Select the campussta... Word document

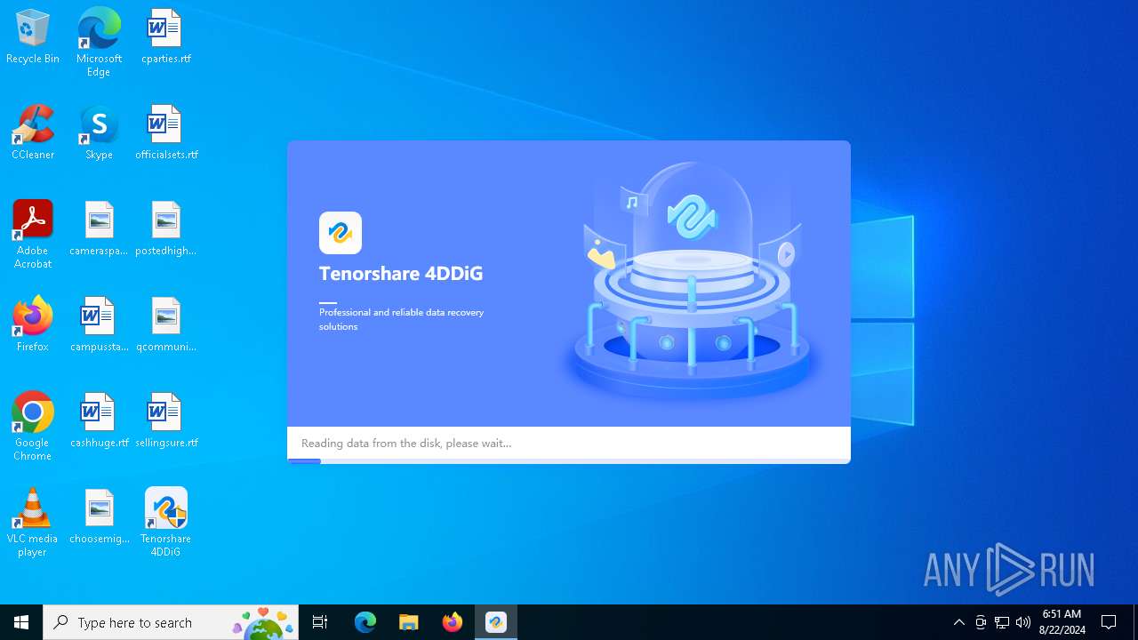point(99,325)
